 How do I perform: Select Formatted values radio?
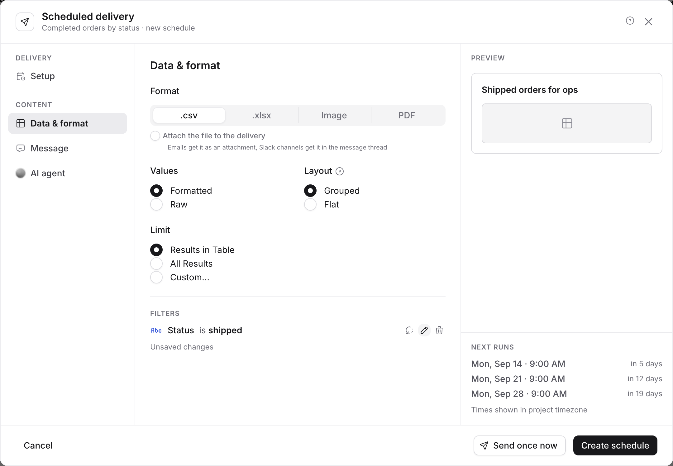pos(156,191)
